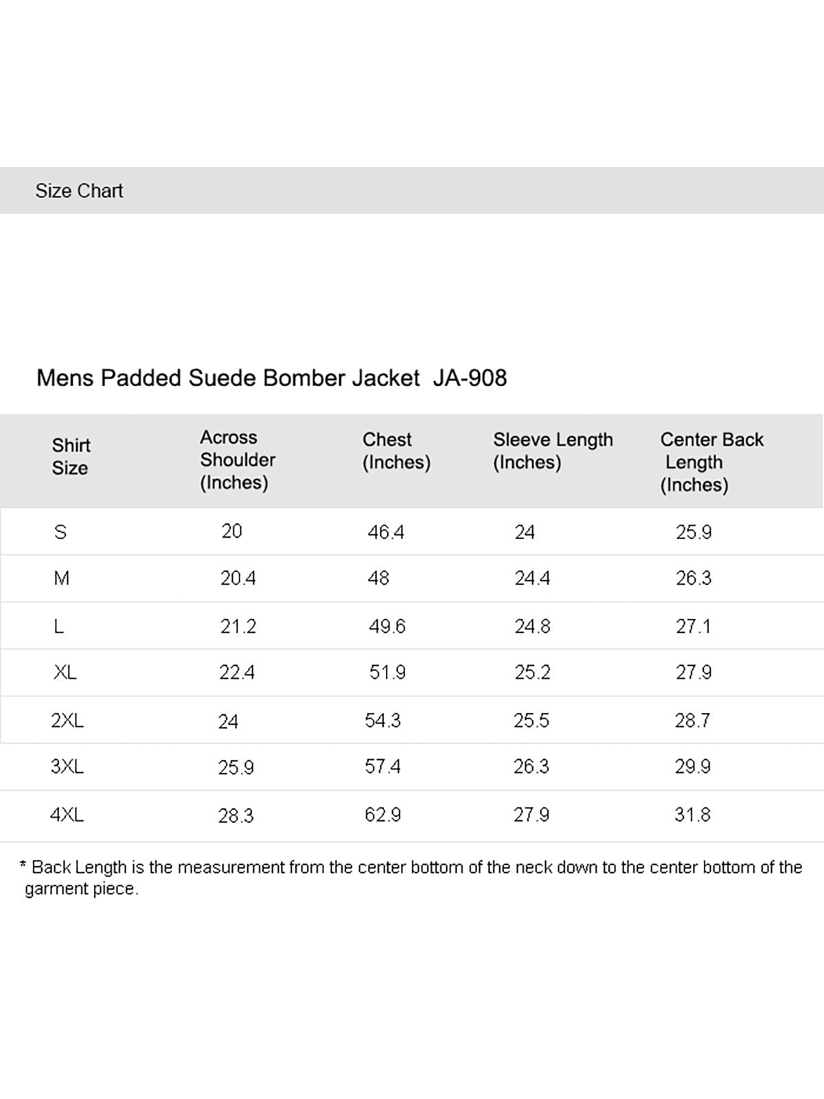Viewport: 824px width, 1099px height.
Task: Select the XL size row label
Action: 65,672
